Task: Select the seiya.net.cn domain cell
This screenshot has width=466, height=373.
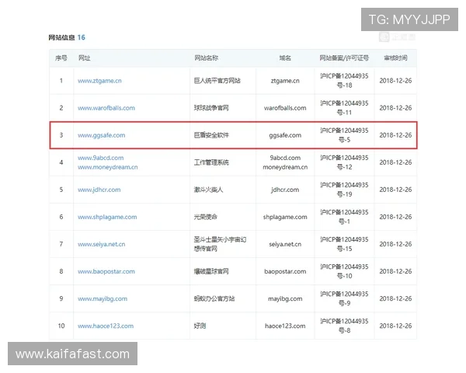Action: click(x=285, y=244)
